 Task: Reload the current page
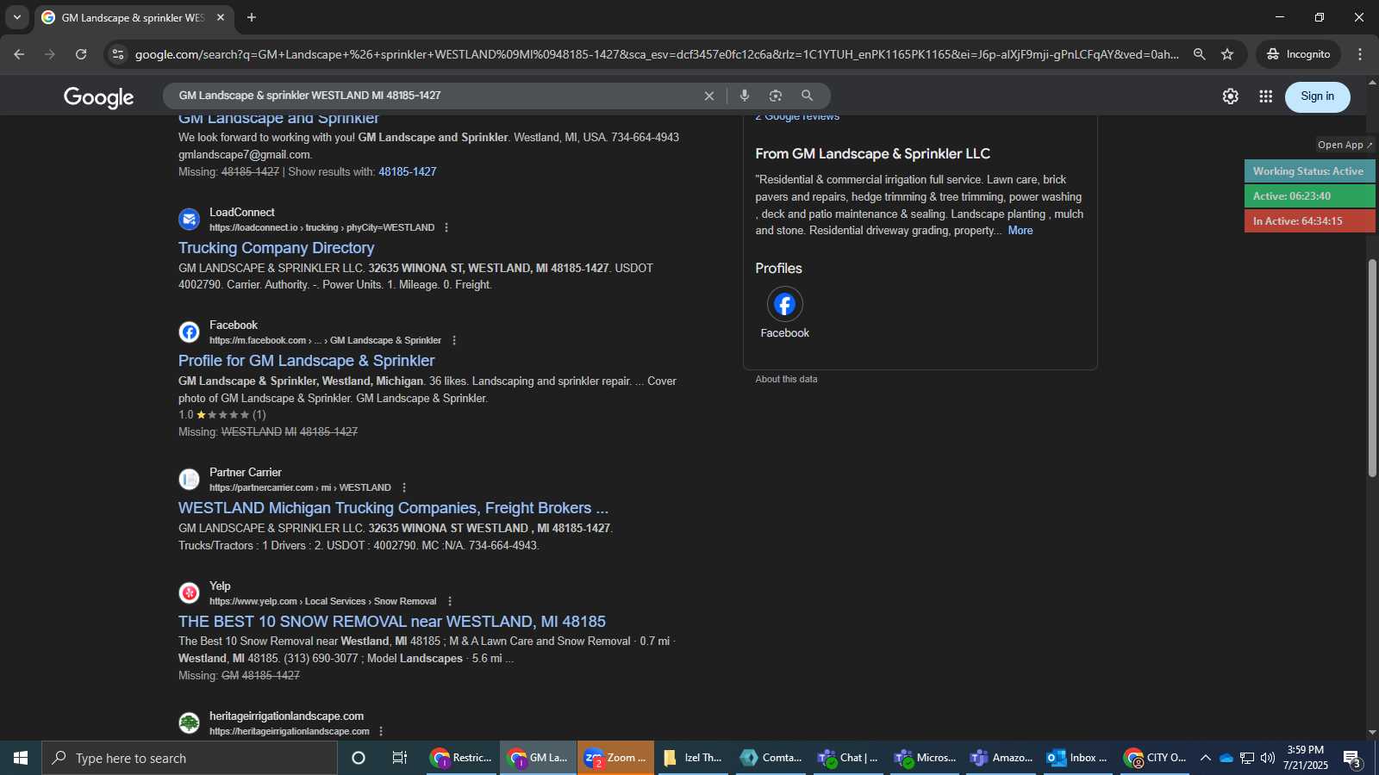(x=81, y=54)
